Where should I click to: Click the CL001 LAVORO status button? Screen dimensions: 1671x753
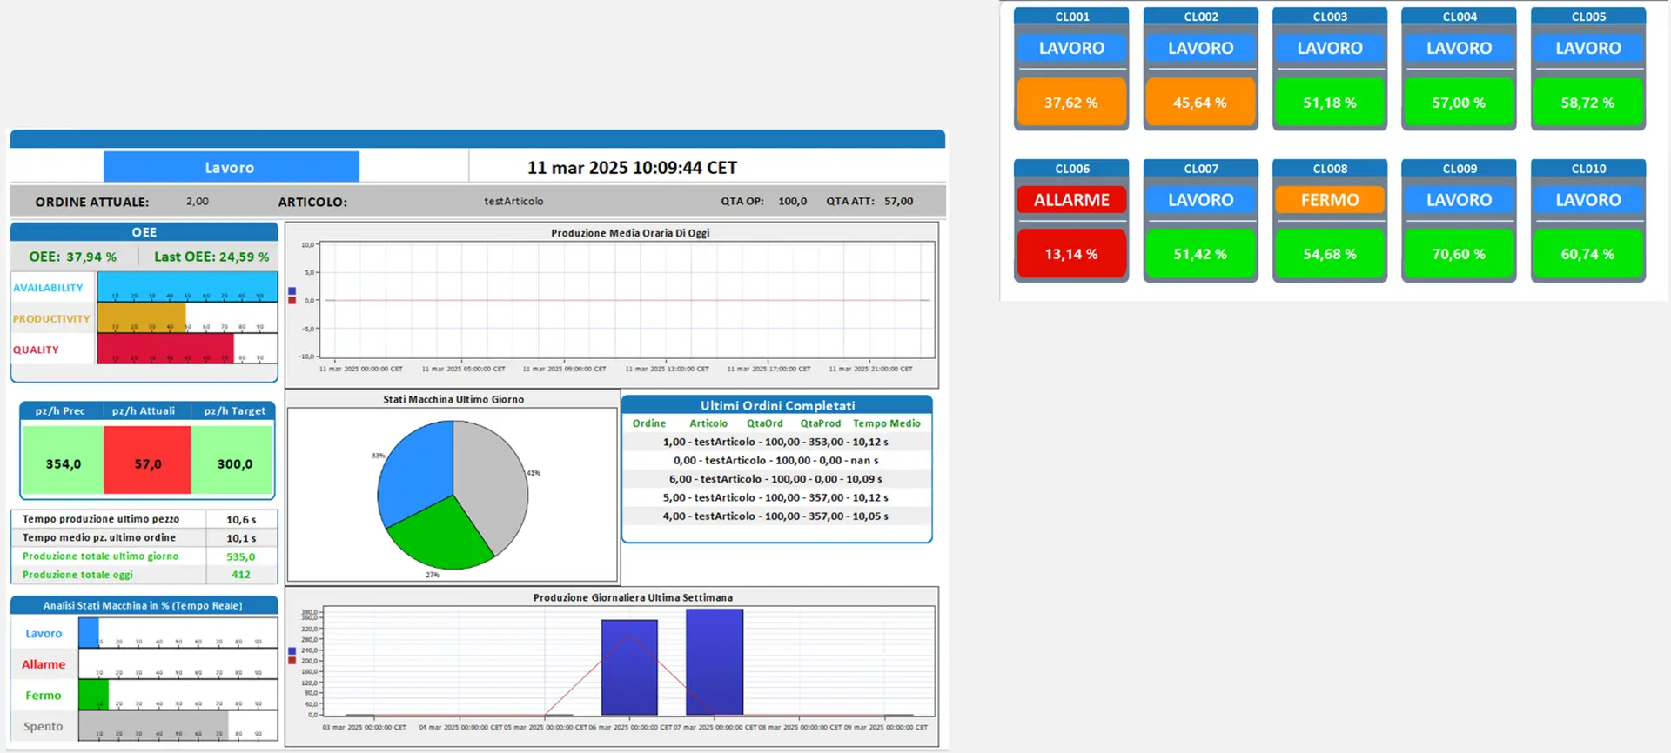tap(1071, 49)
